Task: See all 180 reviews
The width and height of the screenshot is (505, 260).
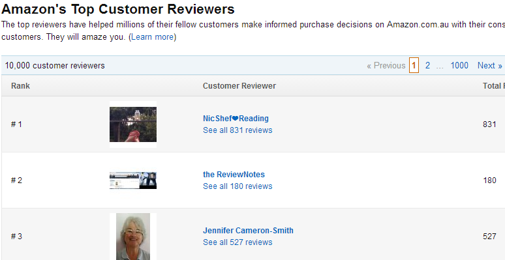Action: coord(237,186)
